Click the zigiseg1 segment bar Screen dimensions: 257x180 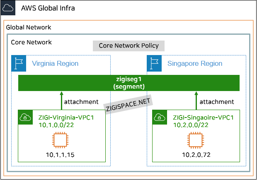[x=129, y=83]
